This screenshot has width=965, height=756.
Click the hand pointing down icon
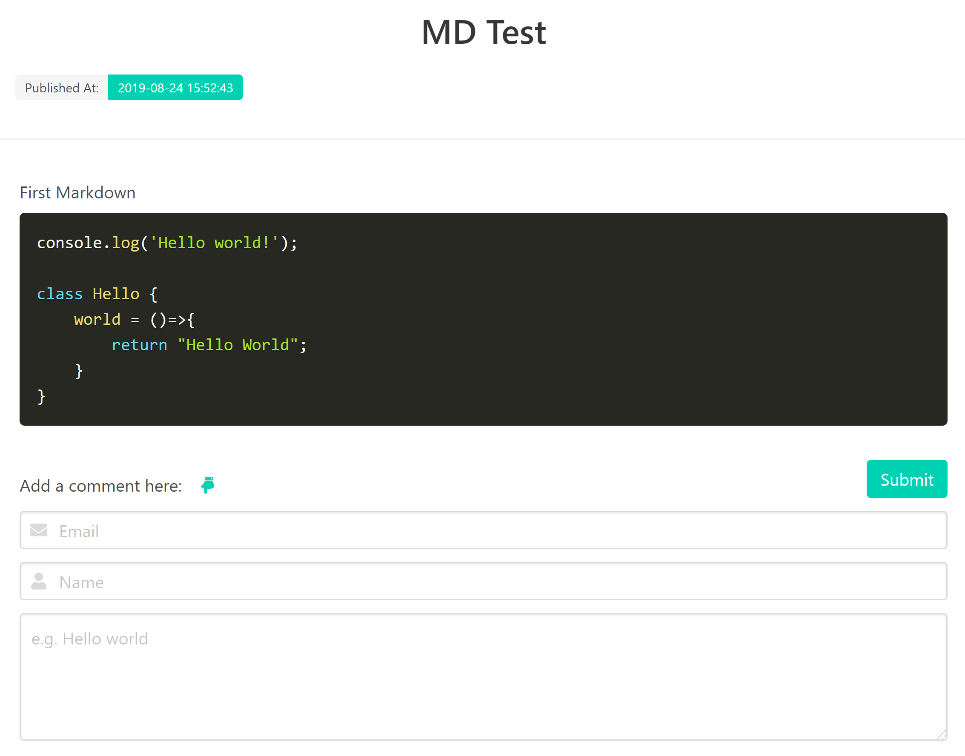pyautogui.click(x=208, y=485)
